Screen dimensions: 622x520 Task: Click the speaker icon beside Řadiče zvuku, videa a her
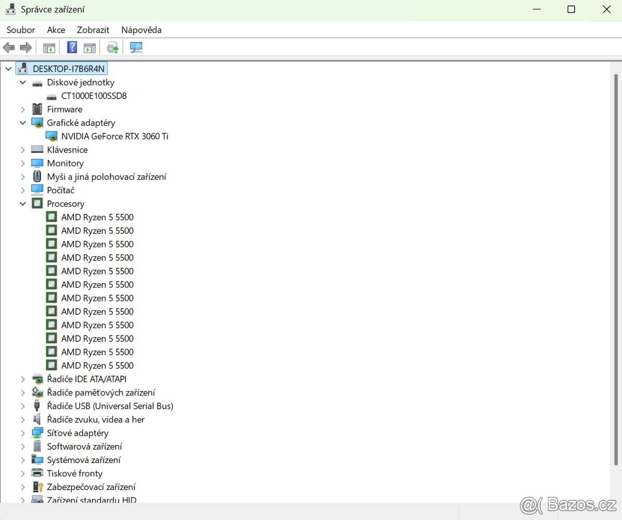37,420
